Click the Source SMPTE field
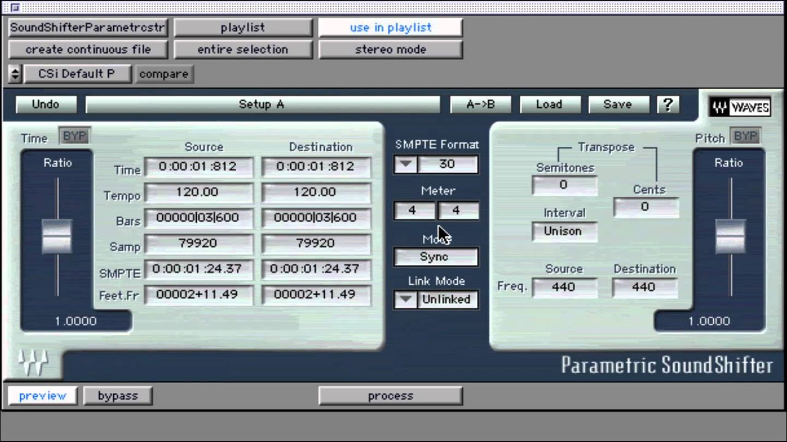 point(199,269)
